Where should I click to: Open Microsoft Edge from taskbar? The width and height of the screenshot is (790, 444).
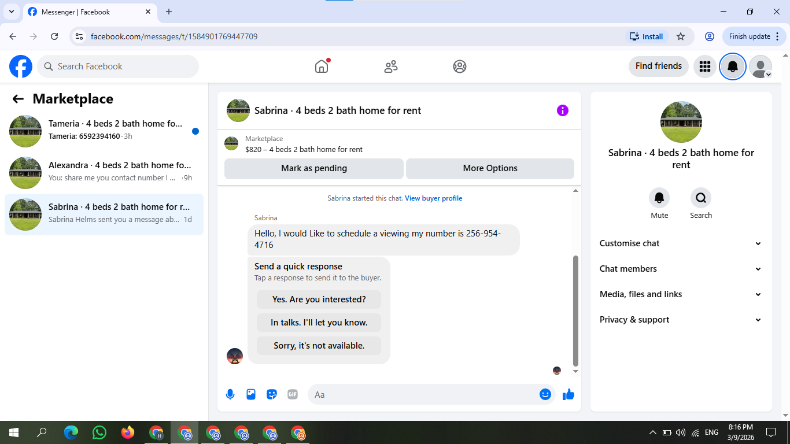[71, 432]
